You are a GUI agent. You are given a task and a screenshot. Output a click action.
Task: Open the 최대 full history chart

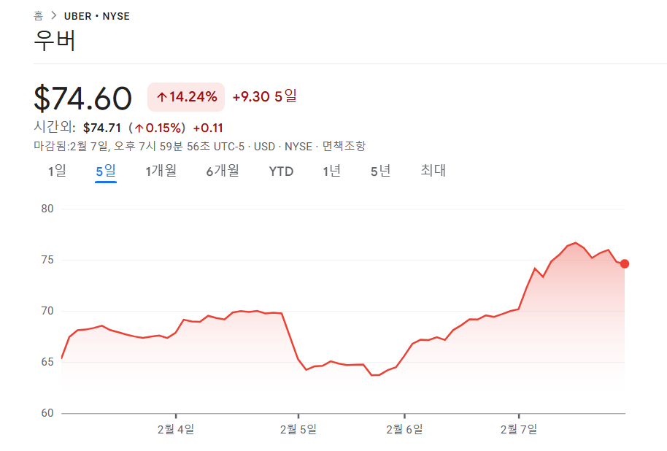coord(431,171)
